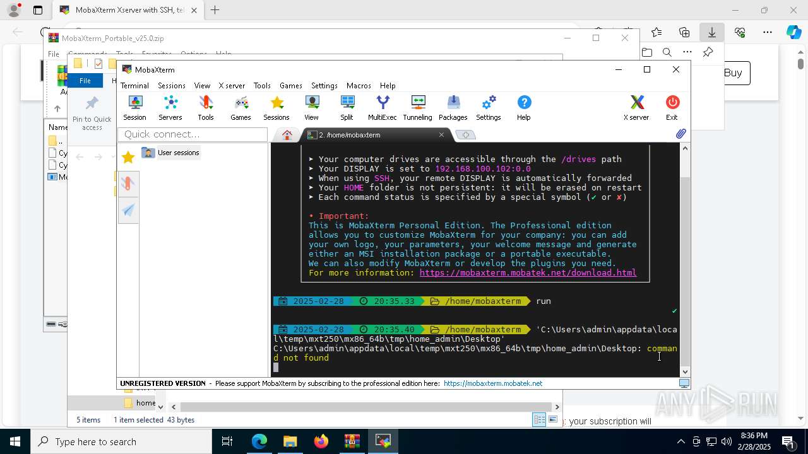Click the Explorer horizontal scrollbar right arrow
The width and height of the screenshot is (808, 454).
[x=557, y=407]
